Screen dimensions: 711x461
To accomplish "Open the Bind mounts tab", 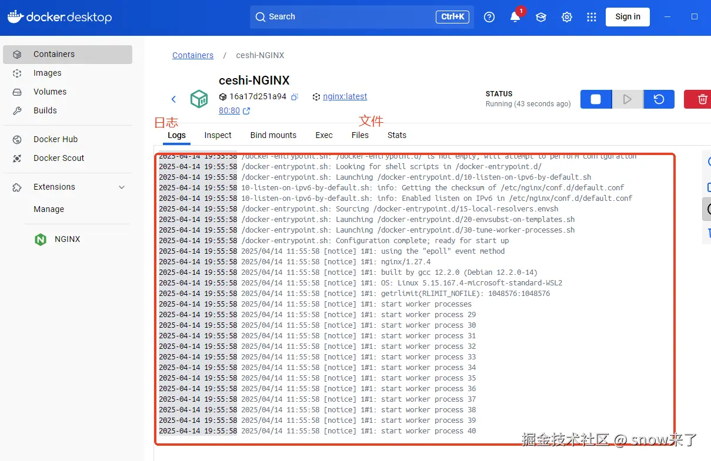I will [x=273, y=135].
